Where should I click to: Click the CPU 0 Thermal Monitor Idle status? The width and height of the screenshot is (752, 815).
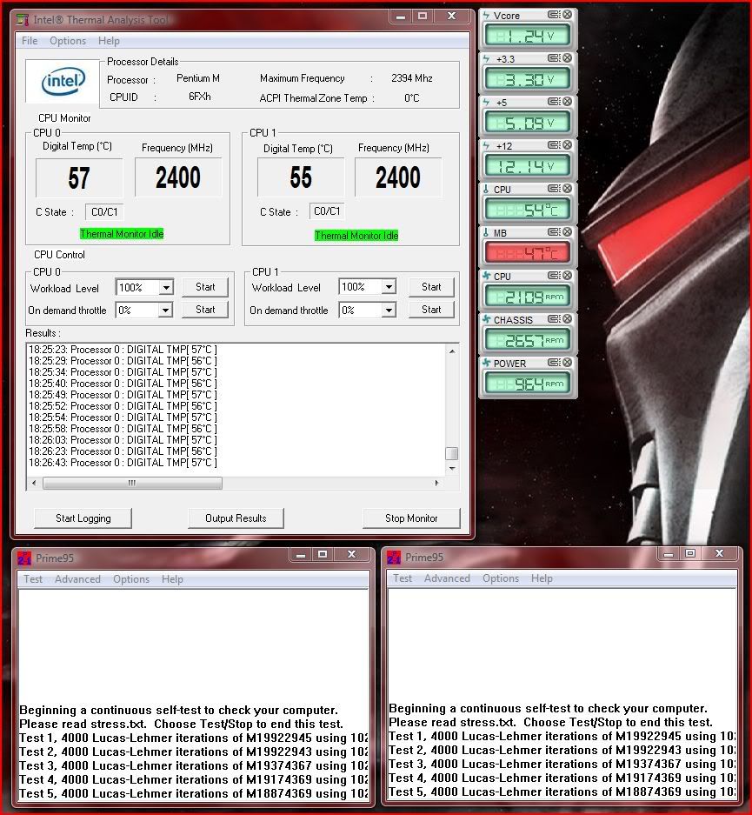[122, 234]
